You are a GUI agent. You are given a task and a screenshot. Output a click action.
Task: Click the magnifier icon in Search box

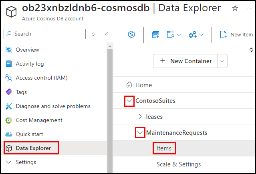(8, 34)
